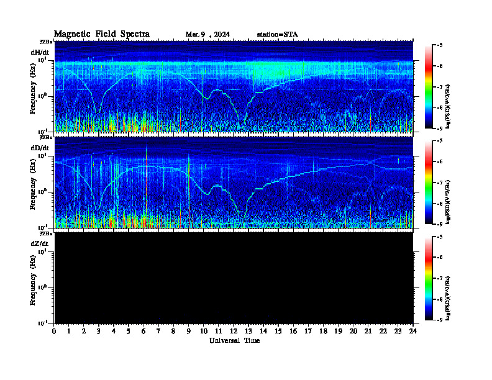Click hour tick label "2" on time axis
This screenshot has height=380, width=492.
point(83,331)
